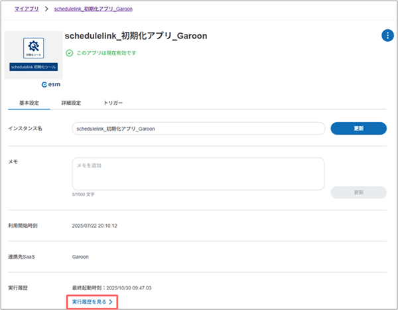Switch to the 詳細設定 tab
398x310 pixels.
70,103
